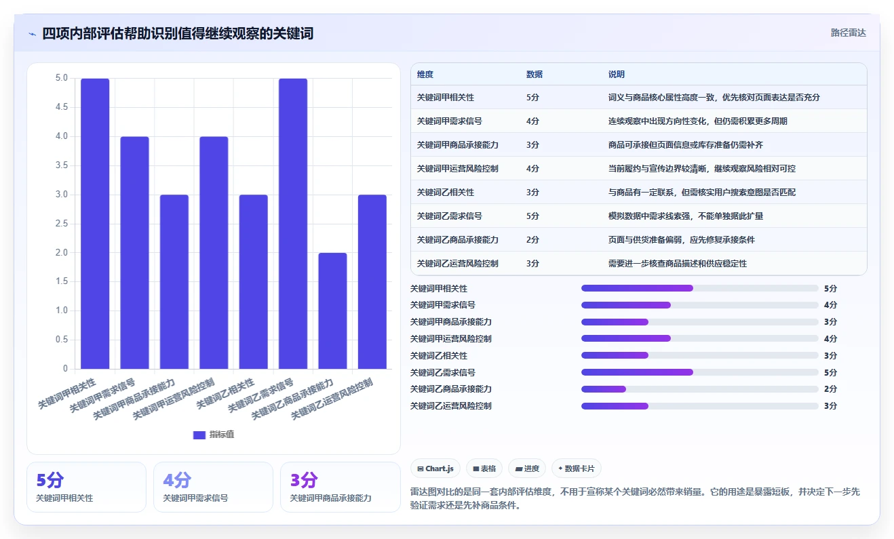Click the 5.0 tick on the chart y-axis

pyautogui.click(x=61, y=78)
